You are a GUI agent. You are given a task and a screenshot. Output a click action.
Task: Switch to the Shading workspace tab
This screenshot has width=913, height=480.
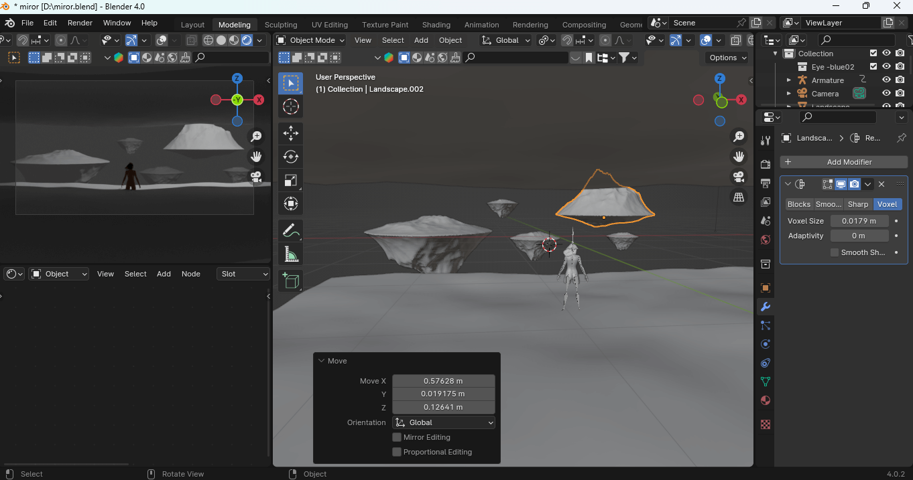click(436, 25)
